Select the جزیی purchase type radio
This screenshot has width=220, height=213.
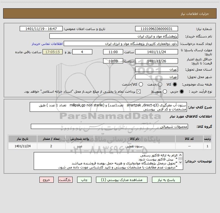click(182, 91)
